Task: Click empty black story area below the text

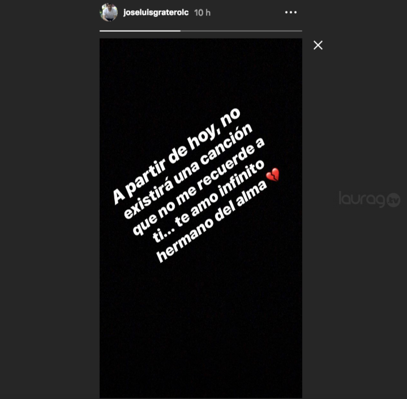Action: pyautogui.click(x=201, y=325)
